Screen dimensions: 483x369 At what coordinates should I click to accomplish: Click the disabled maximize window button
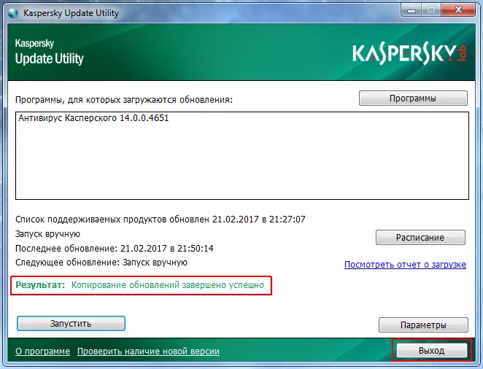431,10
